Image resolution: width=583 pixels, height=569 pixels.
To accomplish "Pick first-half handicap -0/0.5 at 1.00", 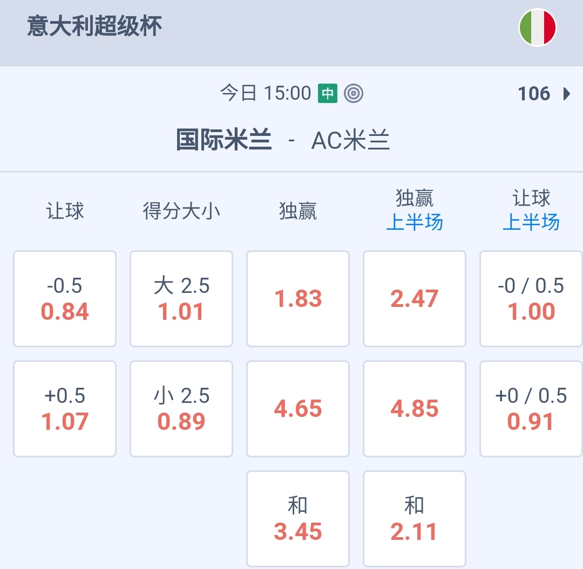I will (x=531, y=299).
